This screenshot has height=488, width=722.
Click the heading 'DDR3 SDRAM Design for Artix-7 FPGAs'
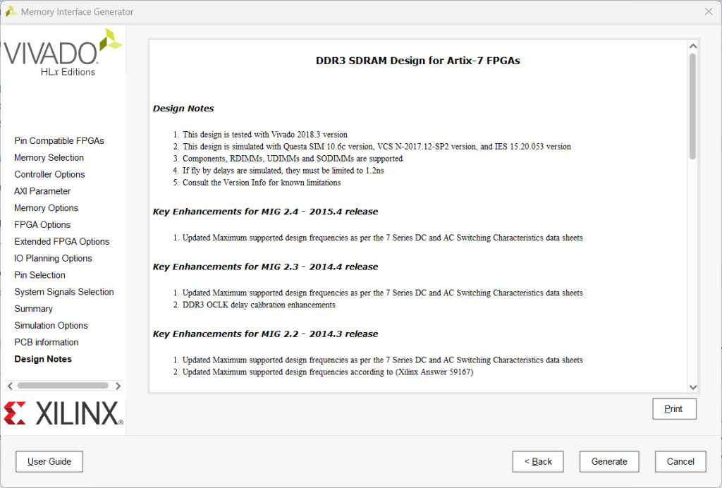[417, 61]
